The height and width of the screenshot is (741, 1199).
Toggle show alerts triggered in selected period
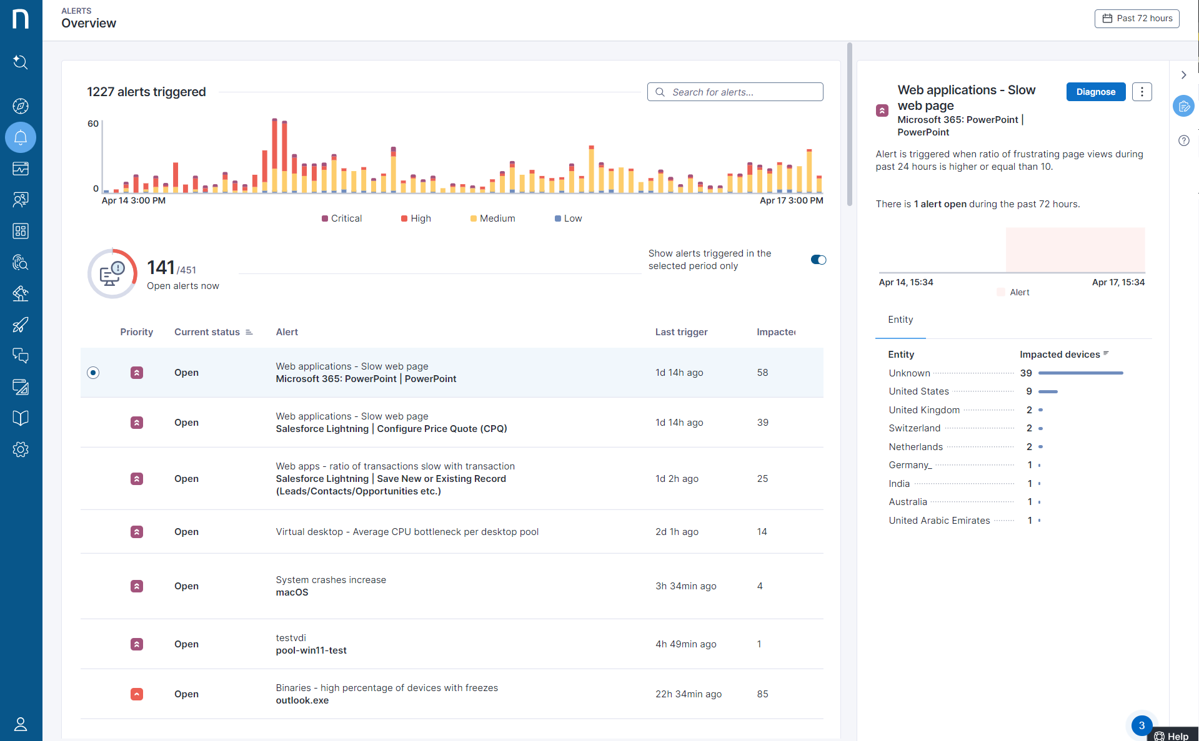[818, 260]
